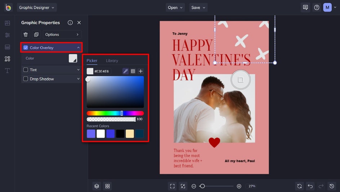Redo the last action

coord(321,186)
